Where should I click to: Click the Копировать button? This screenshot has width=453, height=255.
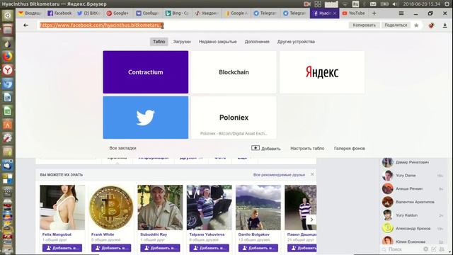364,25
